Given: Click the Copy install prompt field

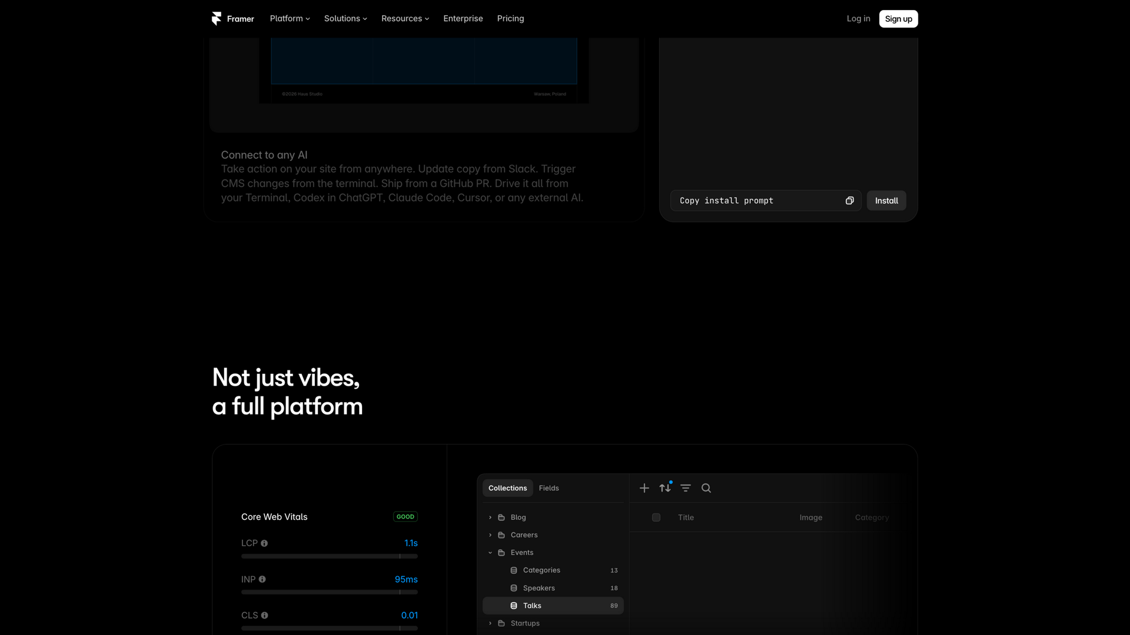Looking at the screenshot, I should [766, 200].
